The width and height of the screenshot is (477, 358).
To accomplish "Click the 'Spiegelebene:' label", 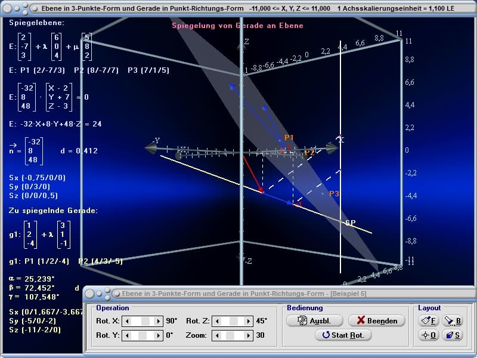I will click(x=36, y=23).
